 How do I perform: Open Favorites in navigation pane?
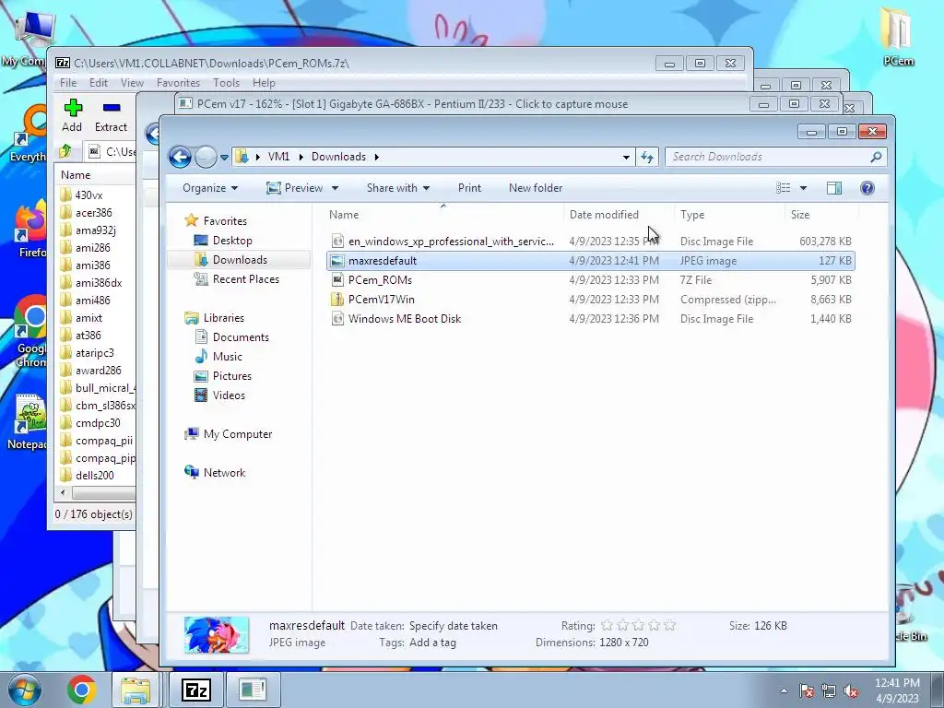225,221
